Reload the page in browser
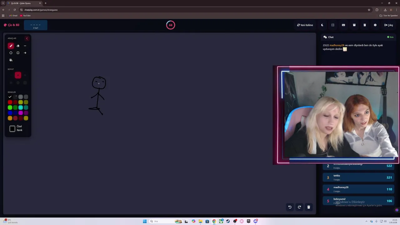Image resolution: width=400 pixels, height=225 pixels. 14,10
